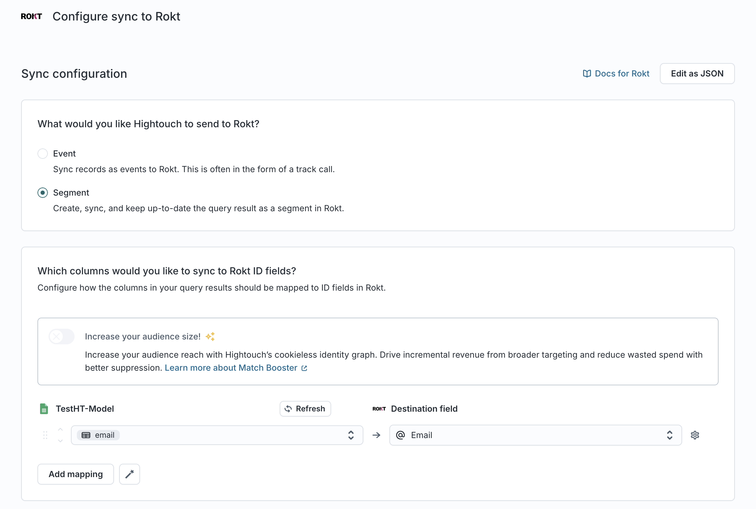The height and width of the screenshot is (509, 756).
Task: Click the drag handle for email mapping
Action: coord(45,435)
